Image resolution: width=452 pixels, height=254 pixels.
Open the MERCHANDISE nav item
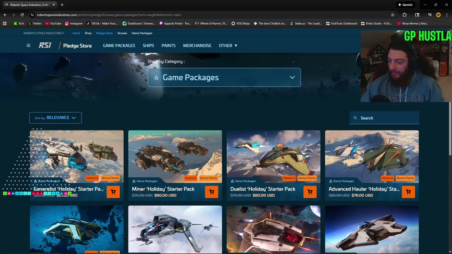point(197,46)
